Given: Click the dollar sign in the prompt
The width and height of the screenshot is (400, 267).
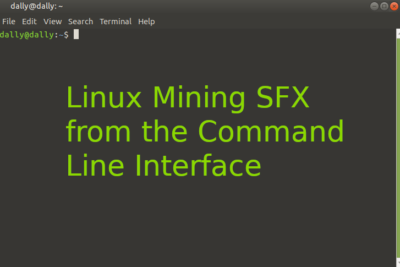Looking at the screenshot, I should (66, 35).
